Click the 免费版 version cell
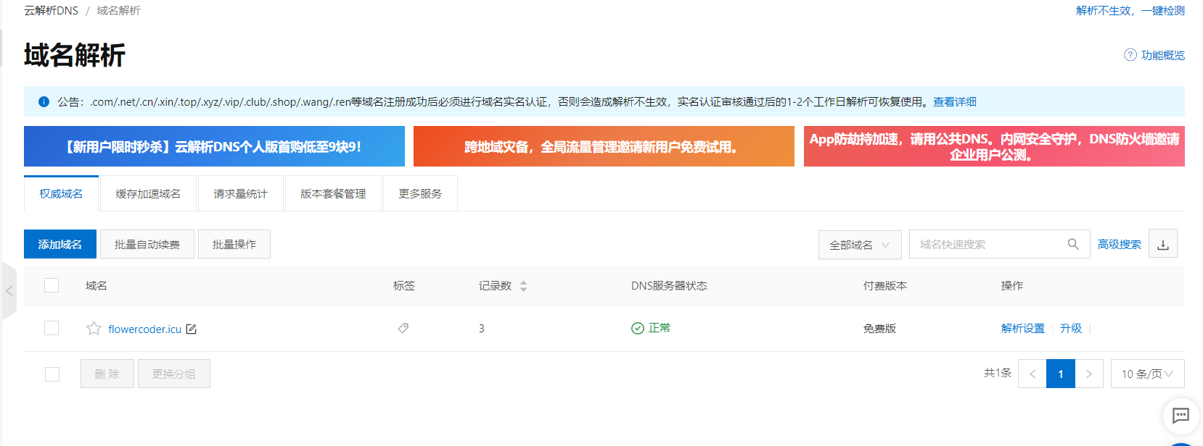Image resolution: width=1203 pixels, height=446 pixels. click(879, 328)
